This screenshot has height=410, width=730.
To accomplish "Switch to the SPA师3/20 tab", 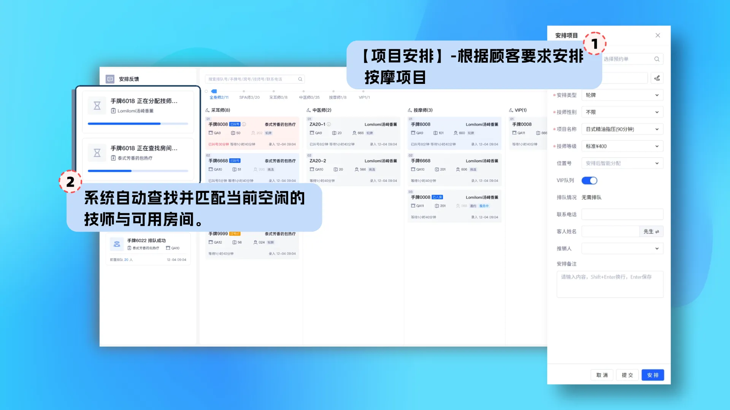I will click(249, 97).
